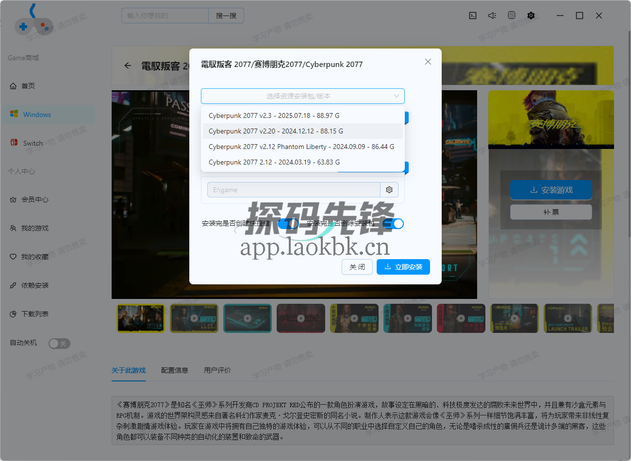Click 关闭 button in dialog
Screen dimensions: 631x461
357,267
